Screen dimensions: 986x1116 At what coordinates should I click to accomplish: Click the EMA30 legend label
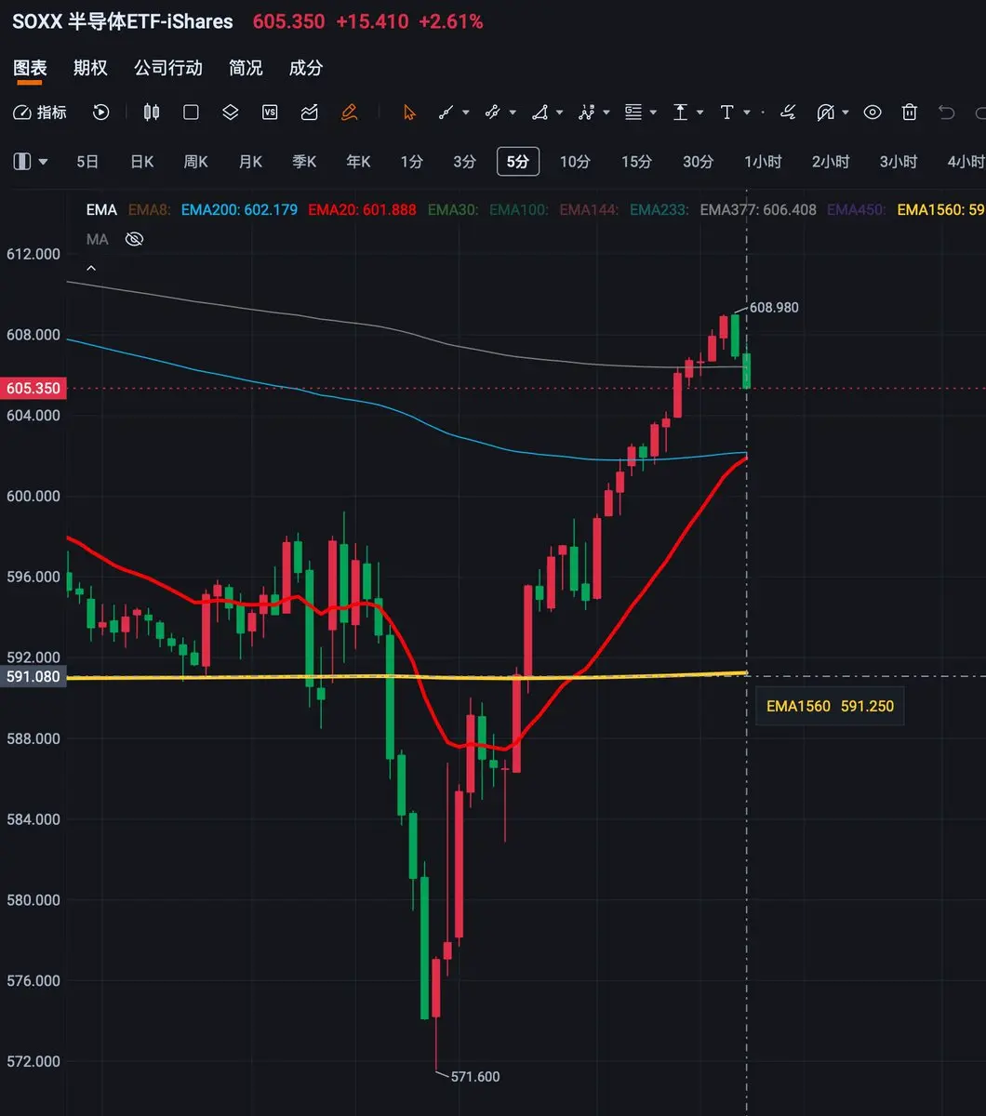[453, 210]
